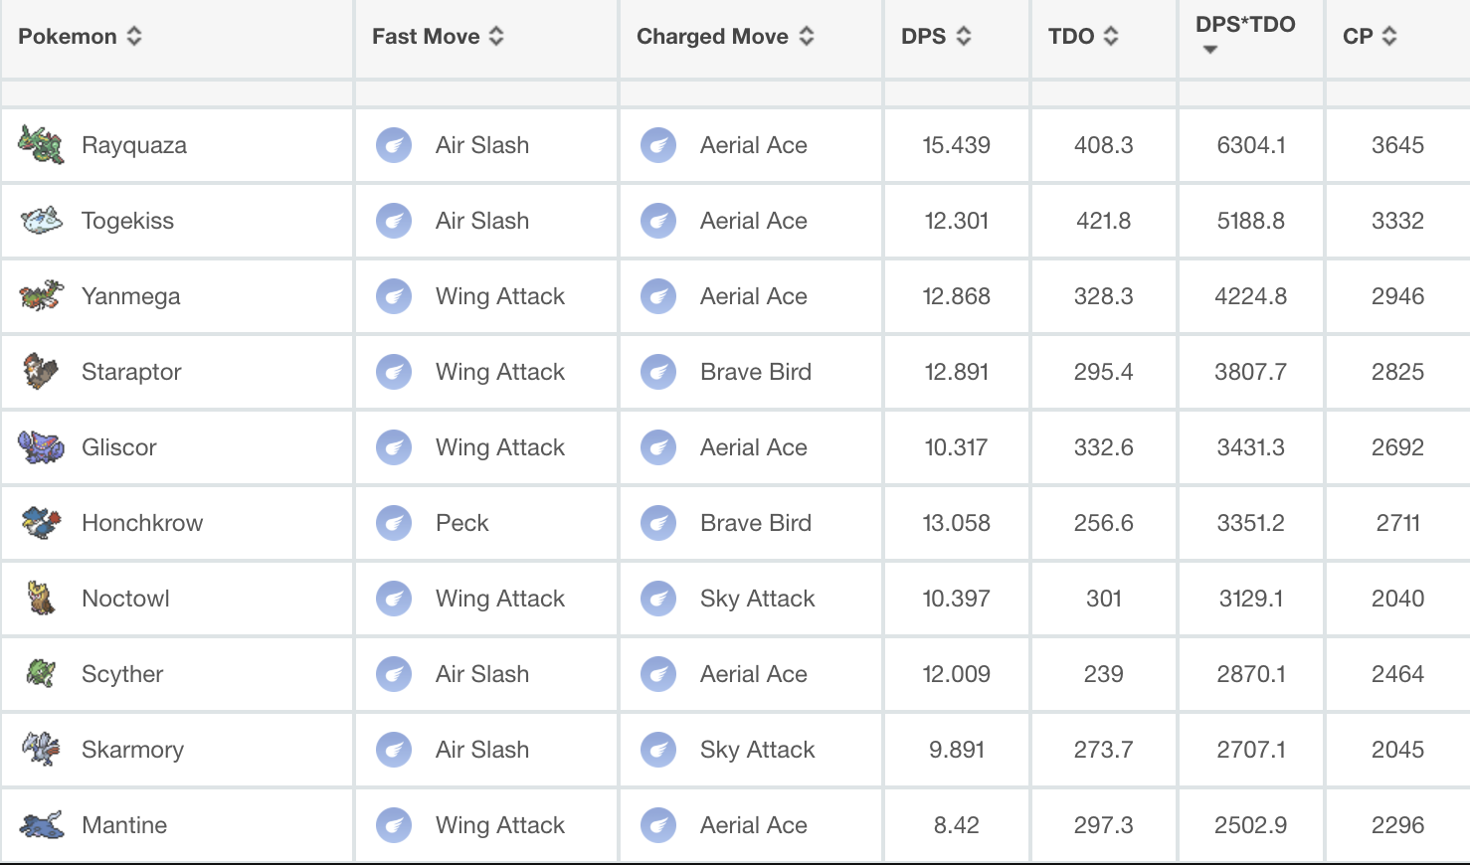Sort table by Fast Move column
Viewport: 1470px width, 865px height.
[x=438, y=37]
